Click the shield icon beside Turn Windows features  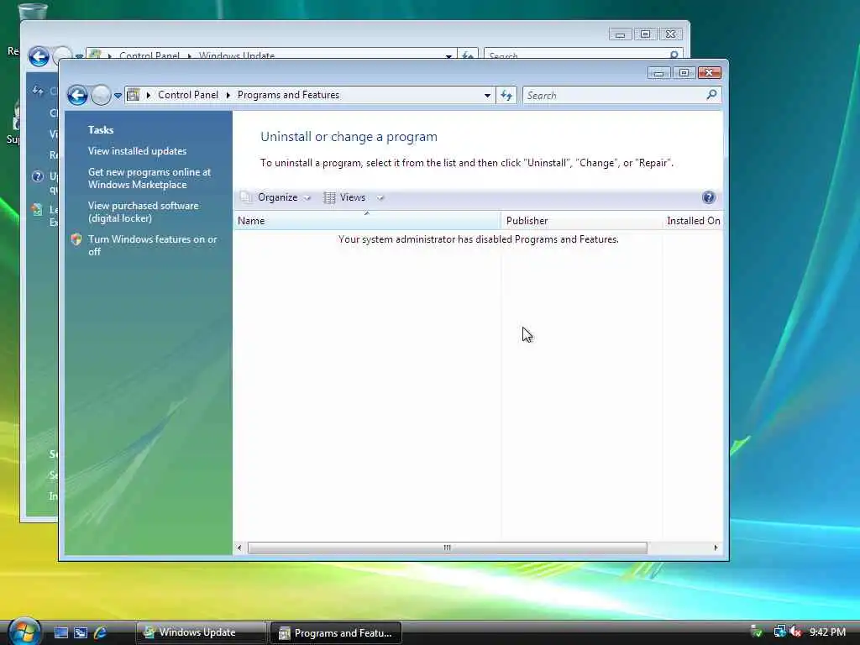tap(76, 239)
